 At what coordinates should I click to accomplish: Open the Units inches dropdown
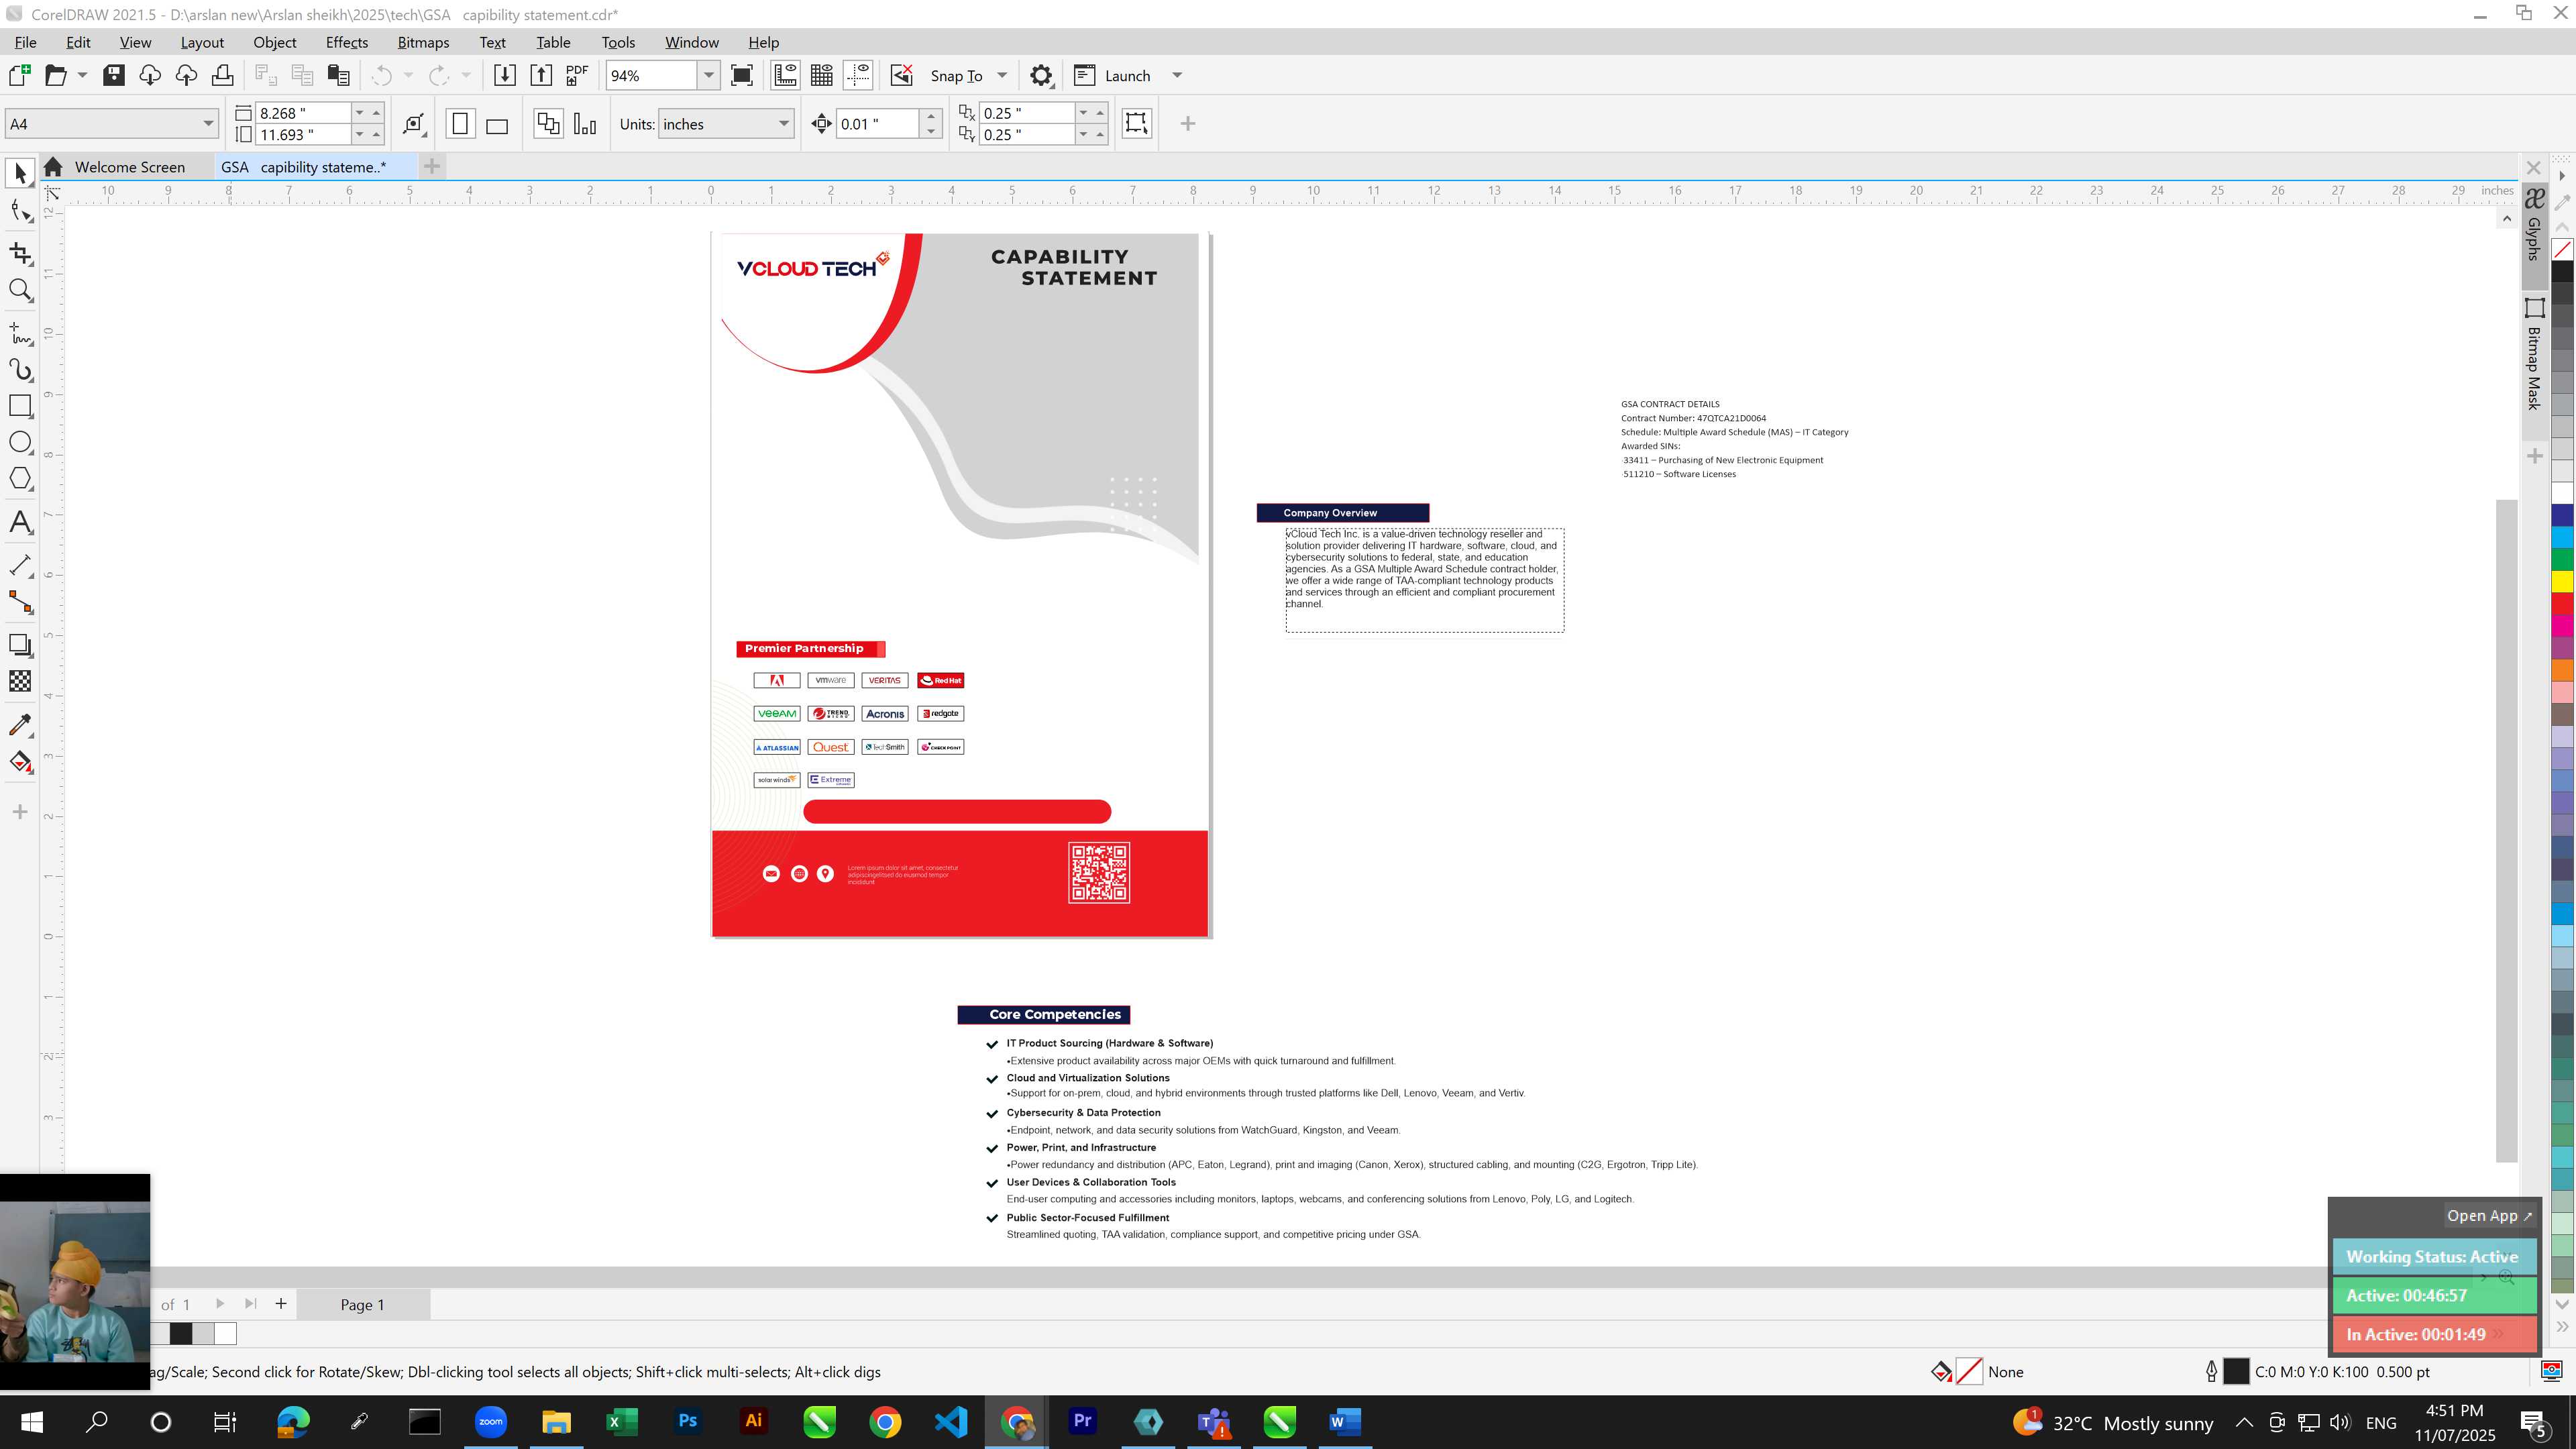(783, 124)
